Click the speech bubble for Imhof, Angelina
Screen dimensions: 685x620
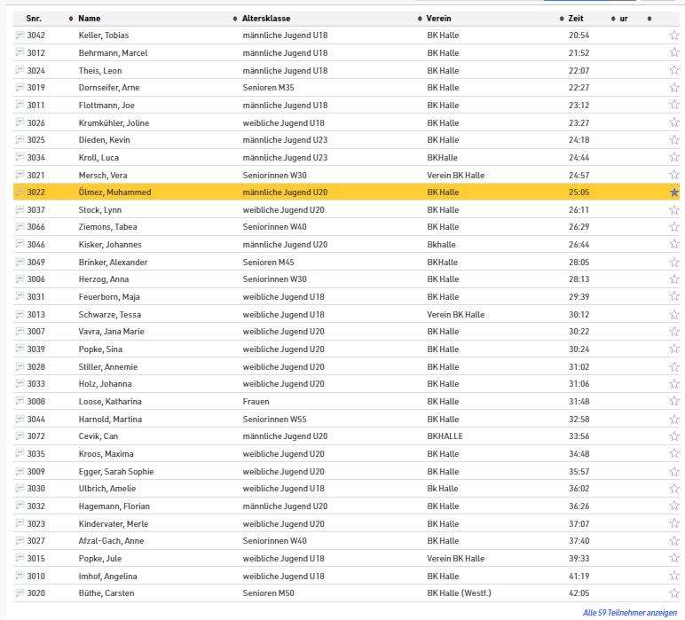(x=20, y=576)
